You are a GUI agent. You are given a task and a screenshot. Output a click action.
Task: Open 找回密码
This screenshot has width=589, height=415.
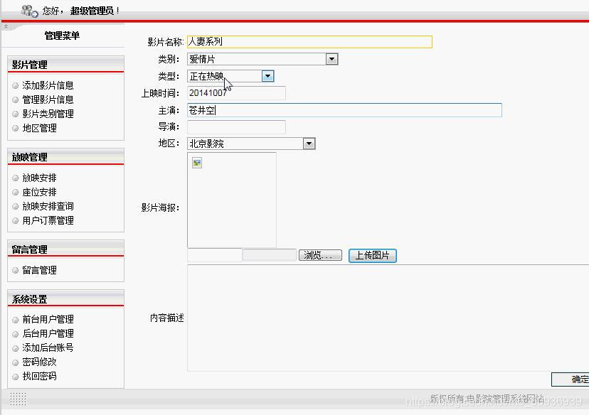coord(39,377)
